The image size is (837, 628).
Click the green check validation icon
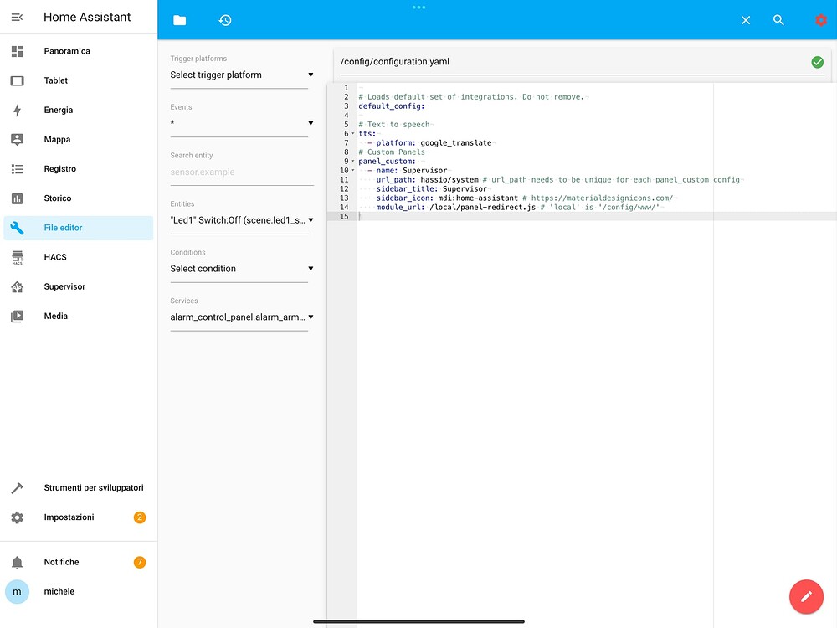817,62
